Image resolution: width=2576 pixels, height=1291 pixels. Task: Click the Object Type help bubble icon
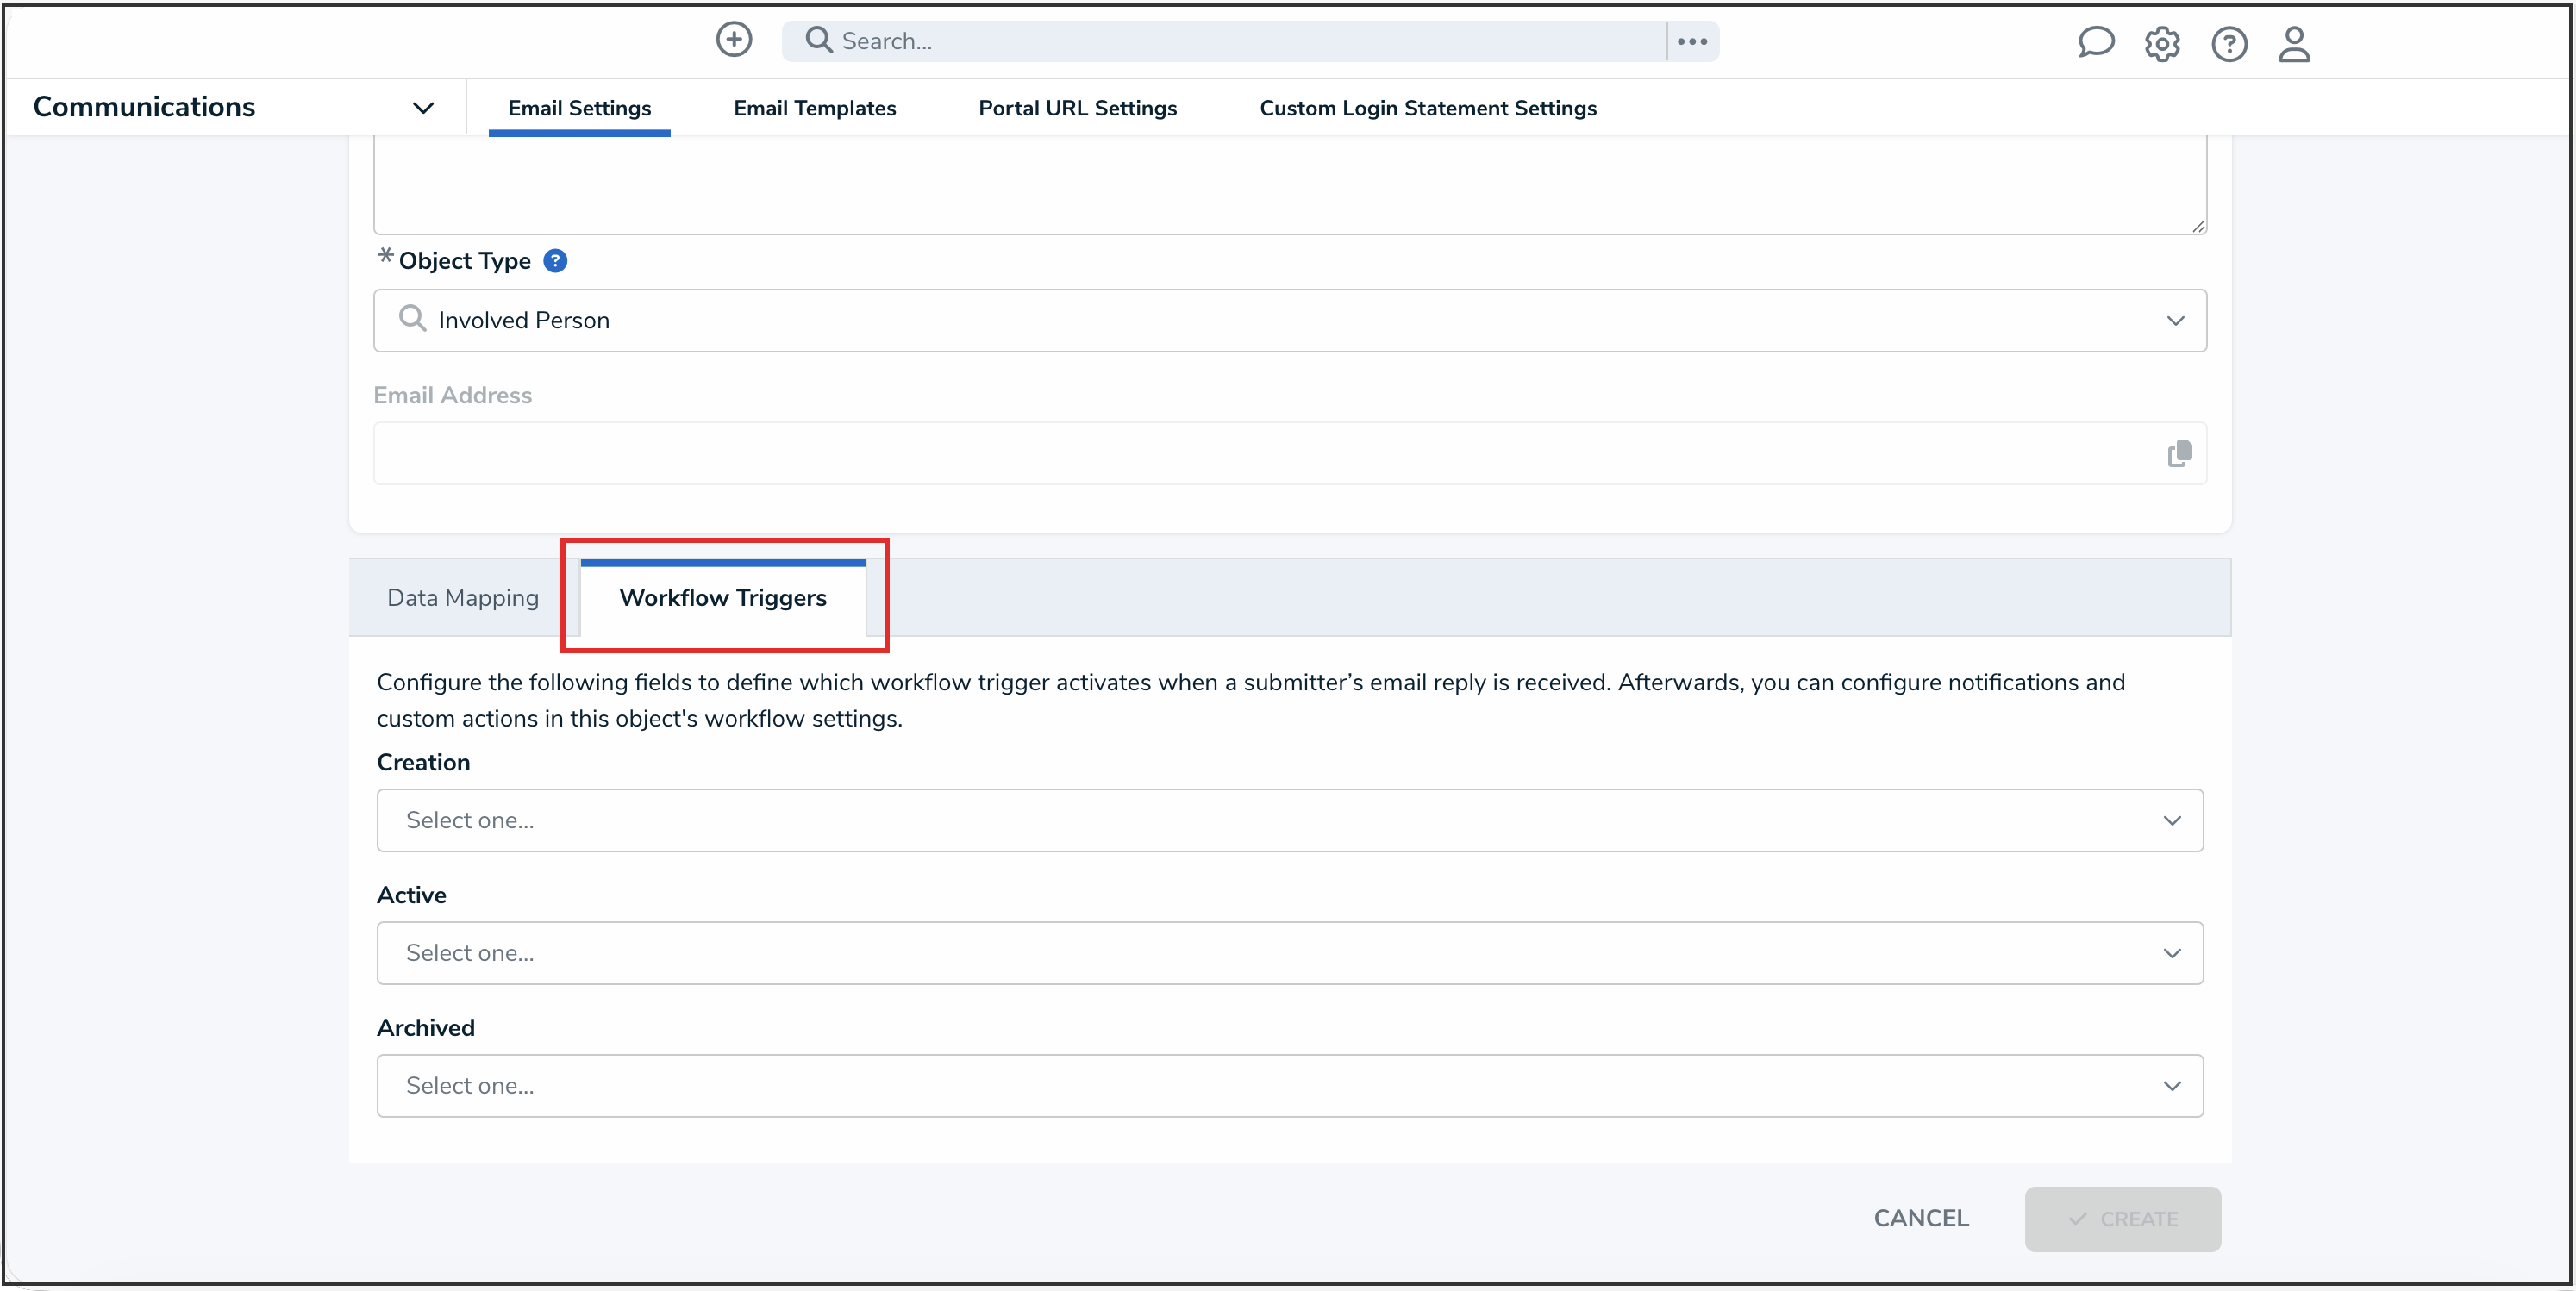pos(555,260)
